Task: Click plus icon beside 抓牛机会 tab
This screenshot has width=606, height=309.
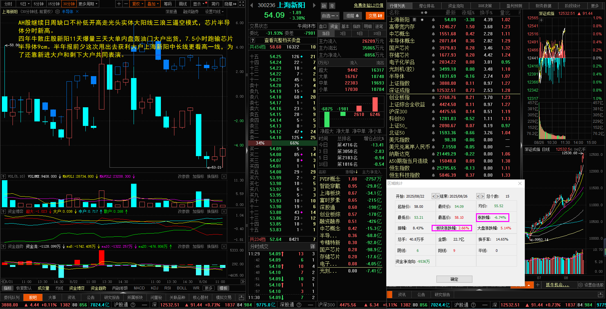Action: 538,285
